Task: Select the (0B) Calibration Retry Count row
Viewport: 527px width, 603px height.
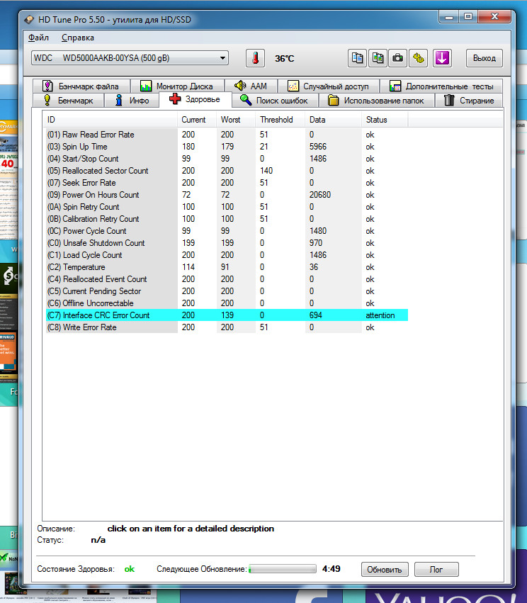Action: pyautogui.click(x=227, y=219)
